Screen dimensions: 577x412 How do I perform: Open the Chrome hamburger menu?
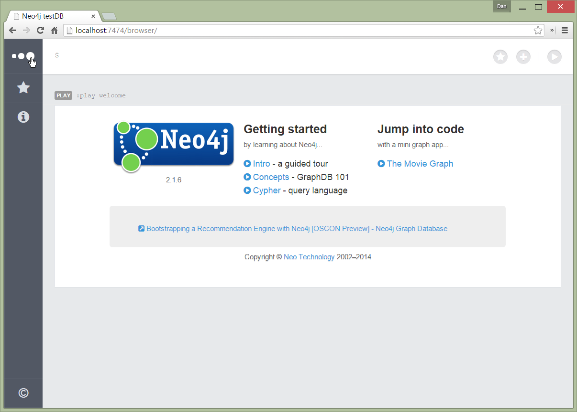pos(565,31)
